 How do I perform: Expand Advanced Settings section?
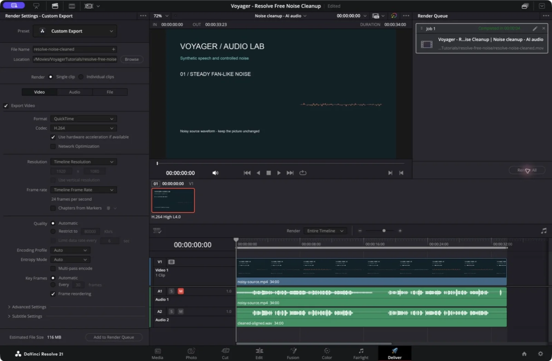click(x=27, y=307)
